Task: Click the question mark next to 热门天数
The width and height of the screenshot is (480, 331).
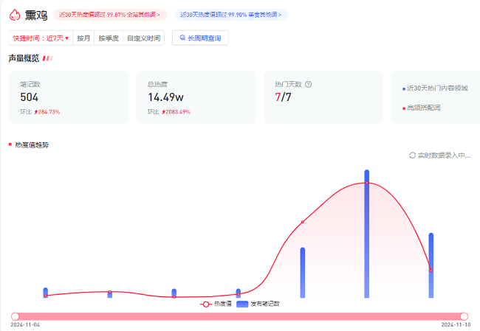Action: (x=309, y=84)
